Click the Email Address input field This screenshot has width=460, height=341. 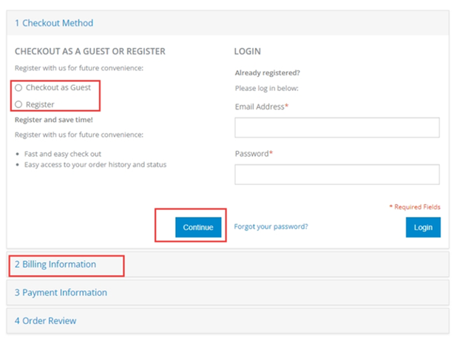[336, 127]
